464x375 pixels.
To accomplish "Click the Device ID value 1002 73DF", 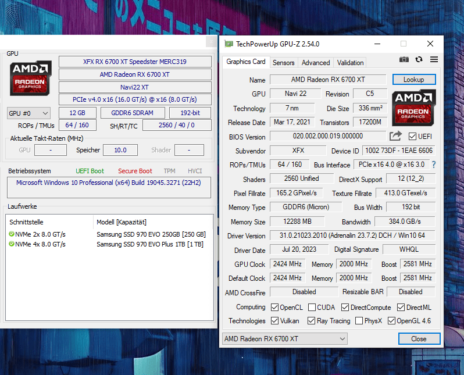I will coord(399,151).
